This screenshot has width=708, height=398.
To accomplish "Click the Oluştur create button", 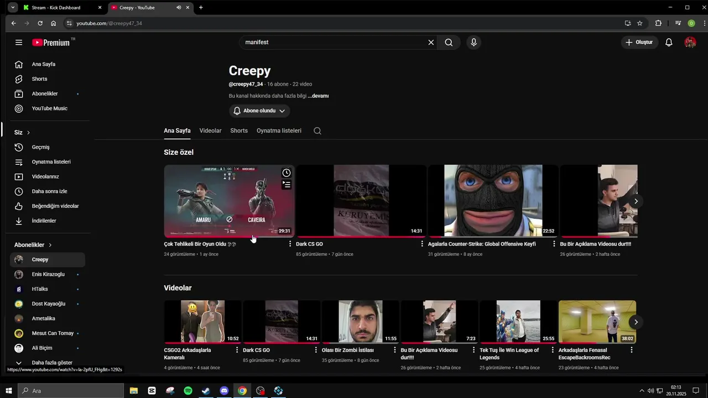I will tap(639, 43).
